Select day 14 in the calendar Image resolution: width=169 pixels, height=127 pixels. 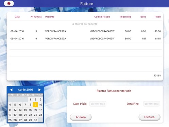coord(25,110)
